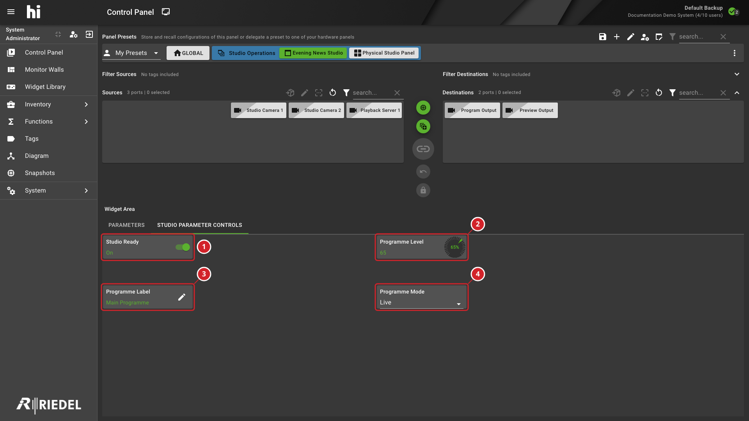Add a new panel preset with plus icon
749x421 pixels.
tap(617, 37)
